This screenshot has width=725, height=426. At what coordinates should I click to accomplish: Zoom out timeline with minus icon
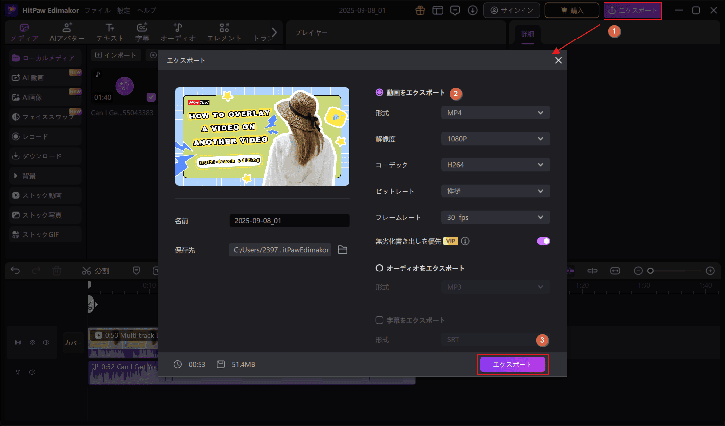coord(638,271)
